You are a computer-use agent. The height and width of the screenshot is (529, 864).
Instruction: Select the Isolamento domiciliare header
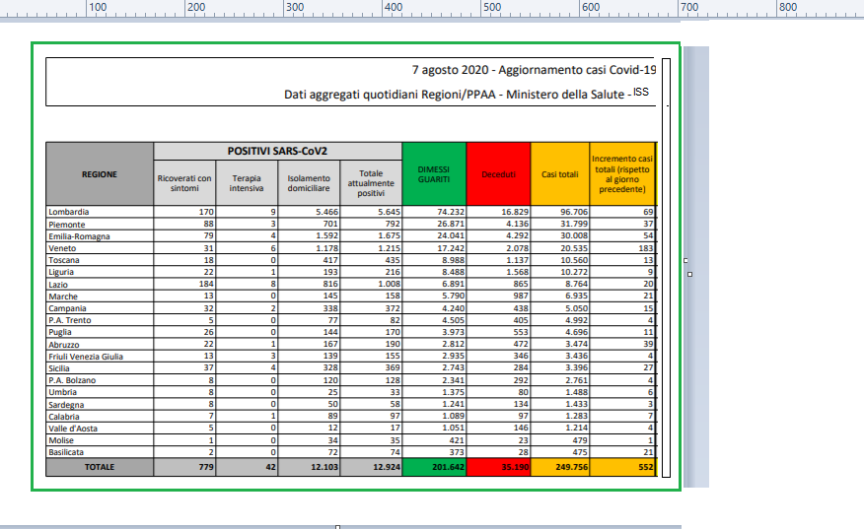(309, 183)
